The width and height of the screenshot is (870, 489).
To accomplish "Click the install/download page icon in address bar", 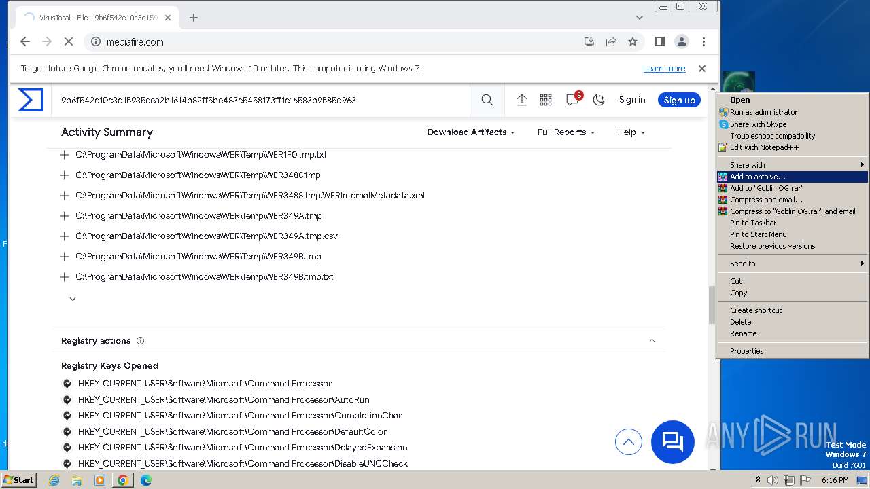I will 589,41.
